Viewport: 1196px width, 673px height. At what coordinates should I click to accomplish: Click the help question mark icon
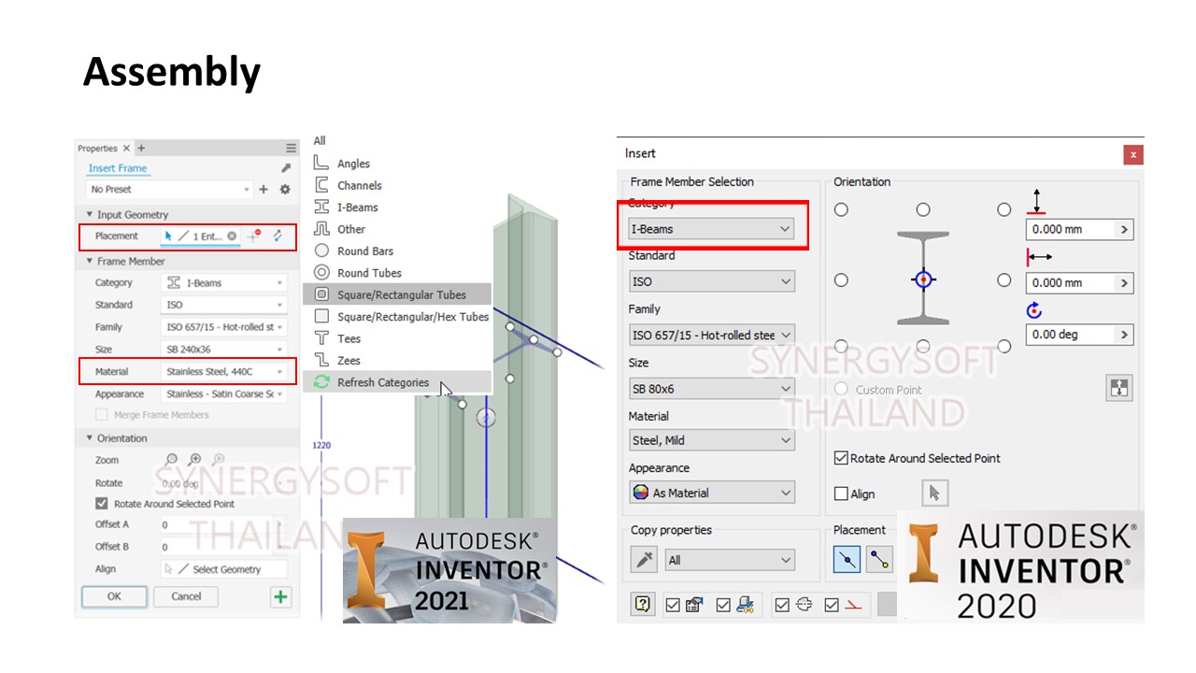pyautogui.click(x=643, y=604)
